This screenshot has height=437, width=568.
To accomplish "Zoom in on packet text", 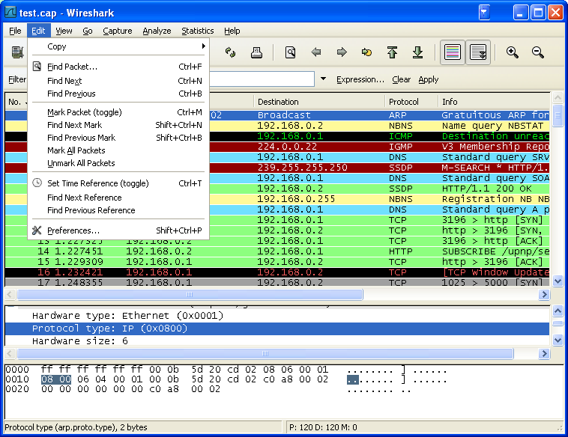I will [x=513, y=52].
